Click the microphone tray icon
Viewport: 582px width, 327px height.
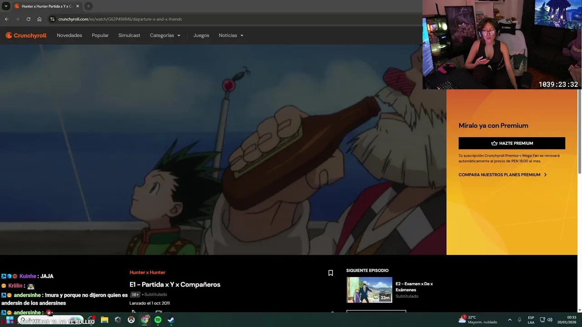click(x=520, y=320)
